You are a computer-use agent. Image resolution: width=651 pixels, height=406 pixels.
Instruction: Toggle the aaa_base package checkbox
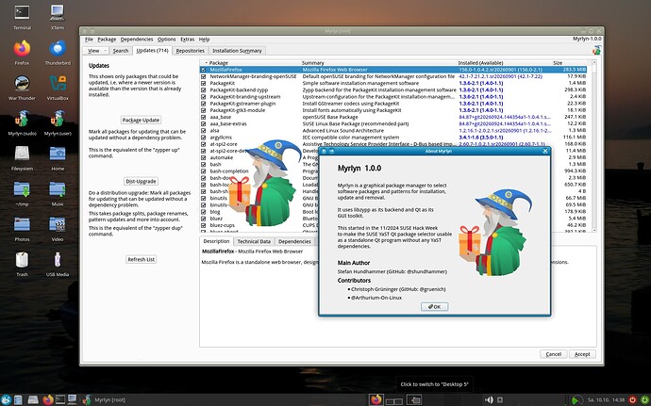tap(204, 118)
